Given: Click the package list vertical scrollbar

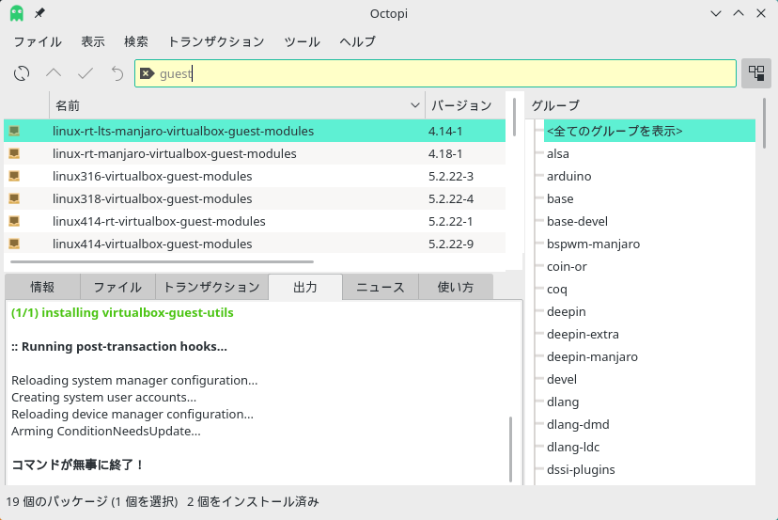Looking at the screenshot, I should tap(515, 117).
